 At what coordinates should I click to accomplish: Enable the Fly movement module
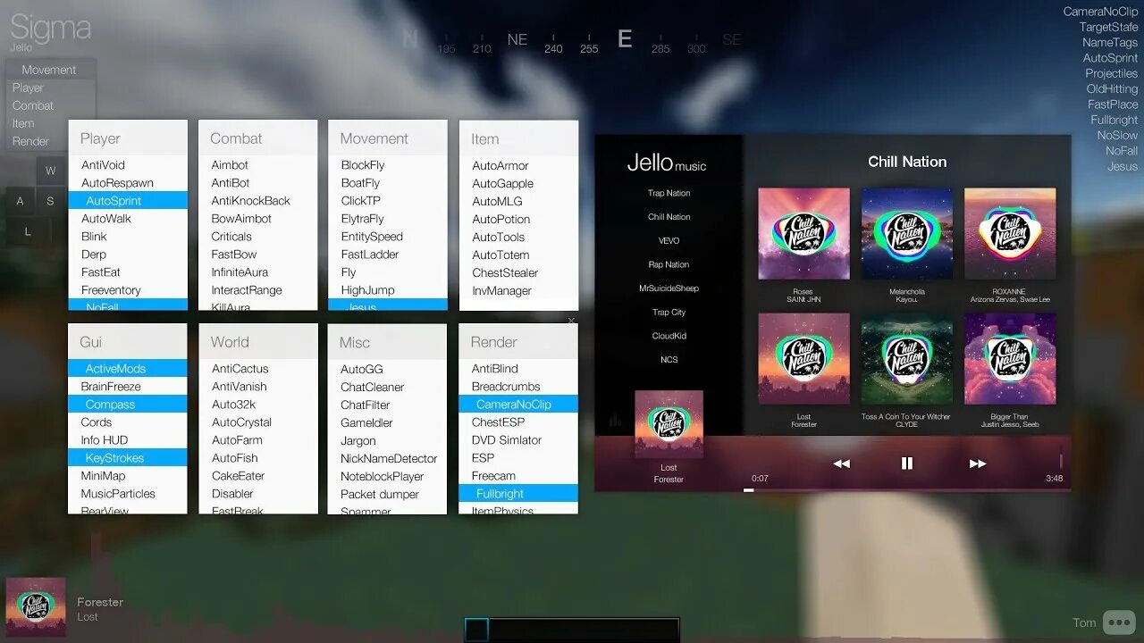point(388,272)
